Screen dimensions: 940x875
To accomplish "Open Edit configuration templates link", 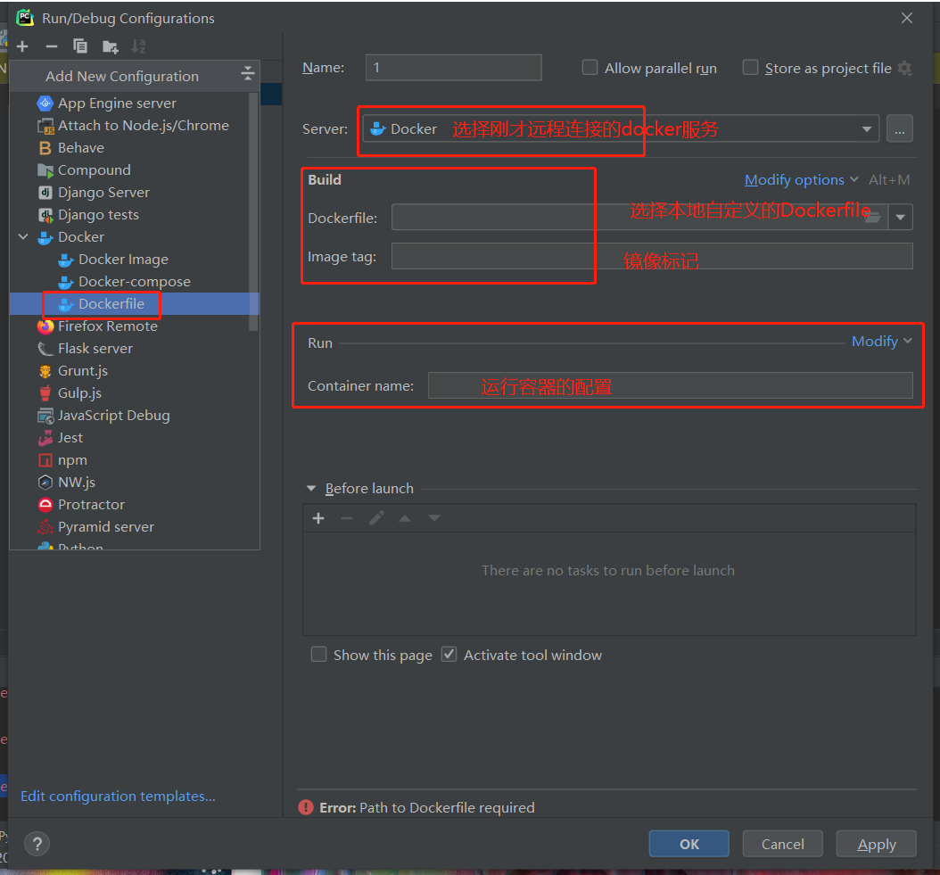I will pyautogui.click(x=118, y=796).
